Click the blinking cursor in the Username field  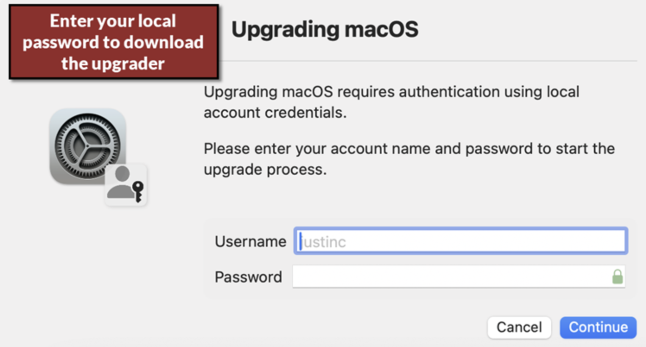pos(301,242)
